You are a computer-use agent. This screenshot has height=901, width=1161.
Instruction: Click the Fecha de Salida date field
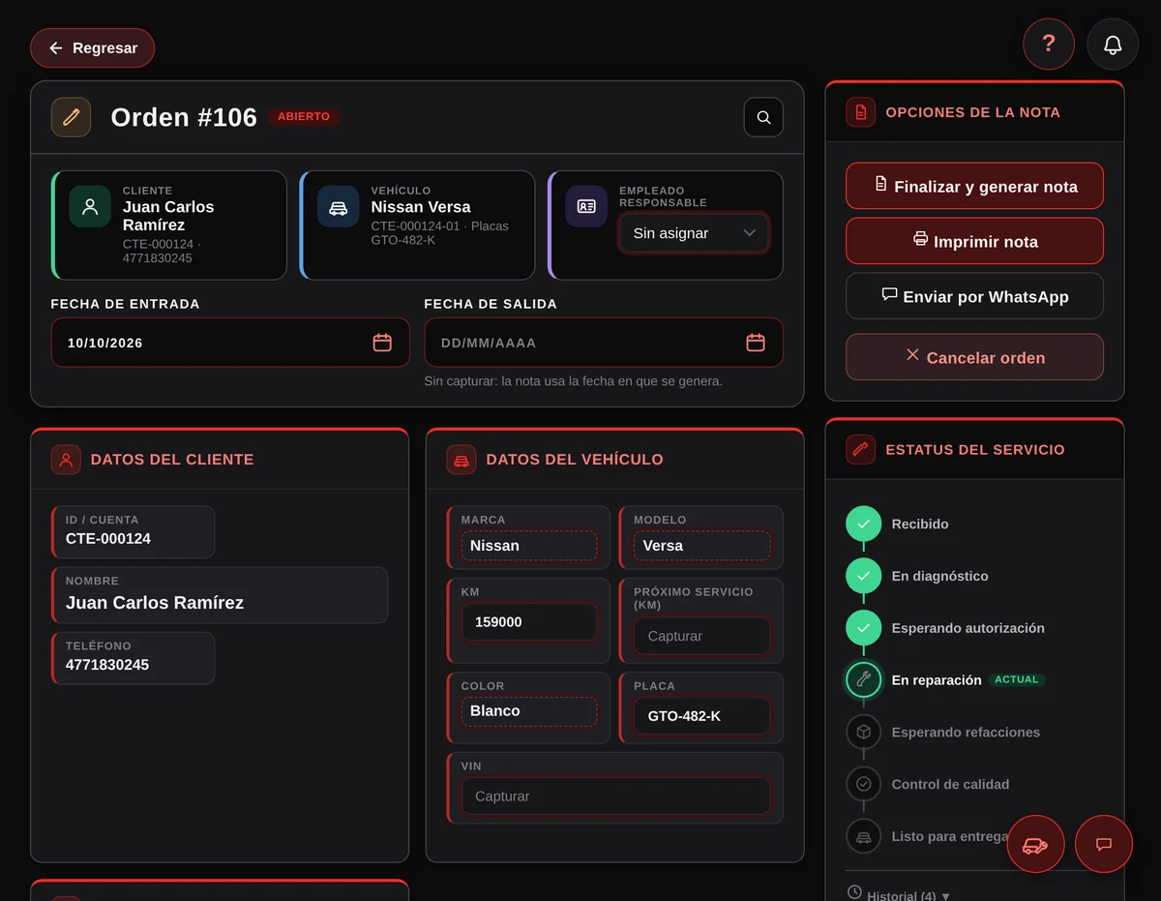[604, 343]
